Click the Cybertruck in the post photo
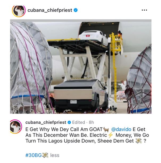This screenshot has width=161, height=163. coord(81,96)
